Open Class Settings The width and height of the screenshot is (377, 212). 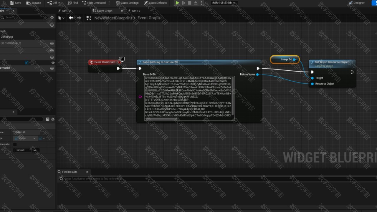tap(127, 3)
